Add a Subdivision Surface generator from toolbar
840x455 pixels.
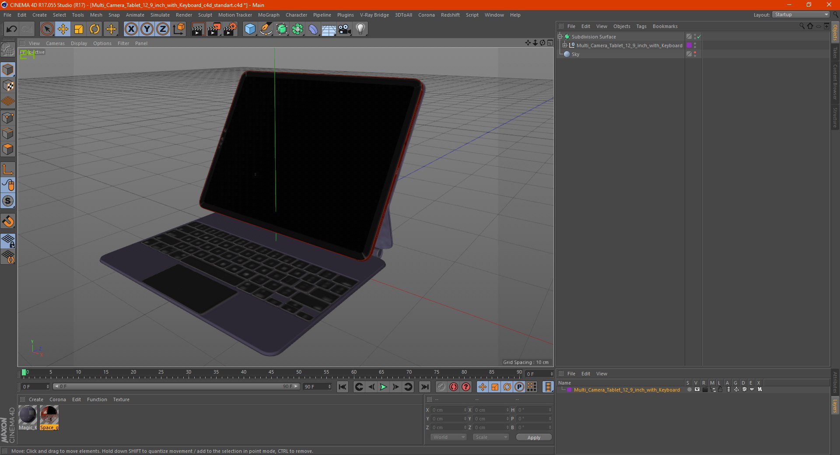tap(282, 29)
